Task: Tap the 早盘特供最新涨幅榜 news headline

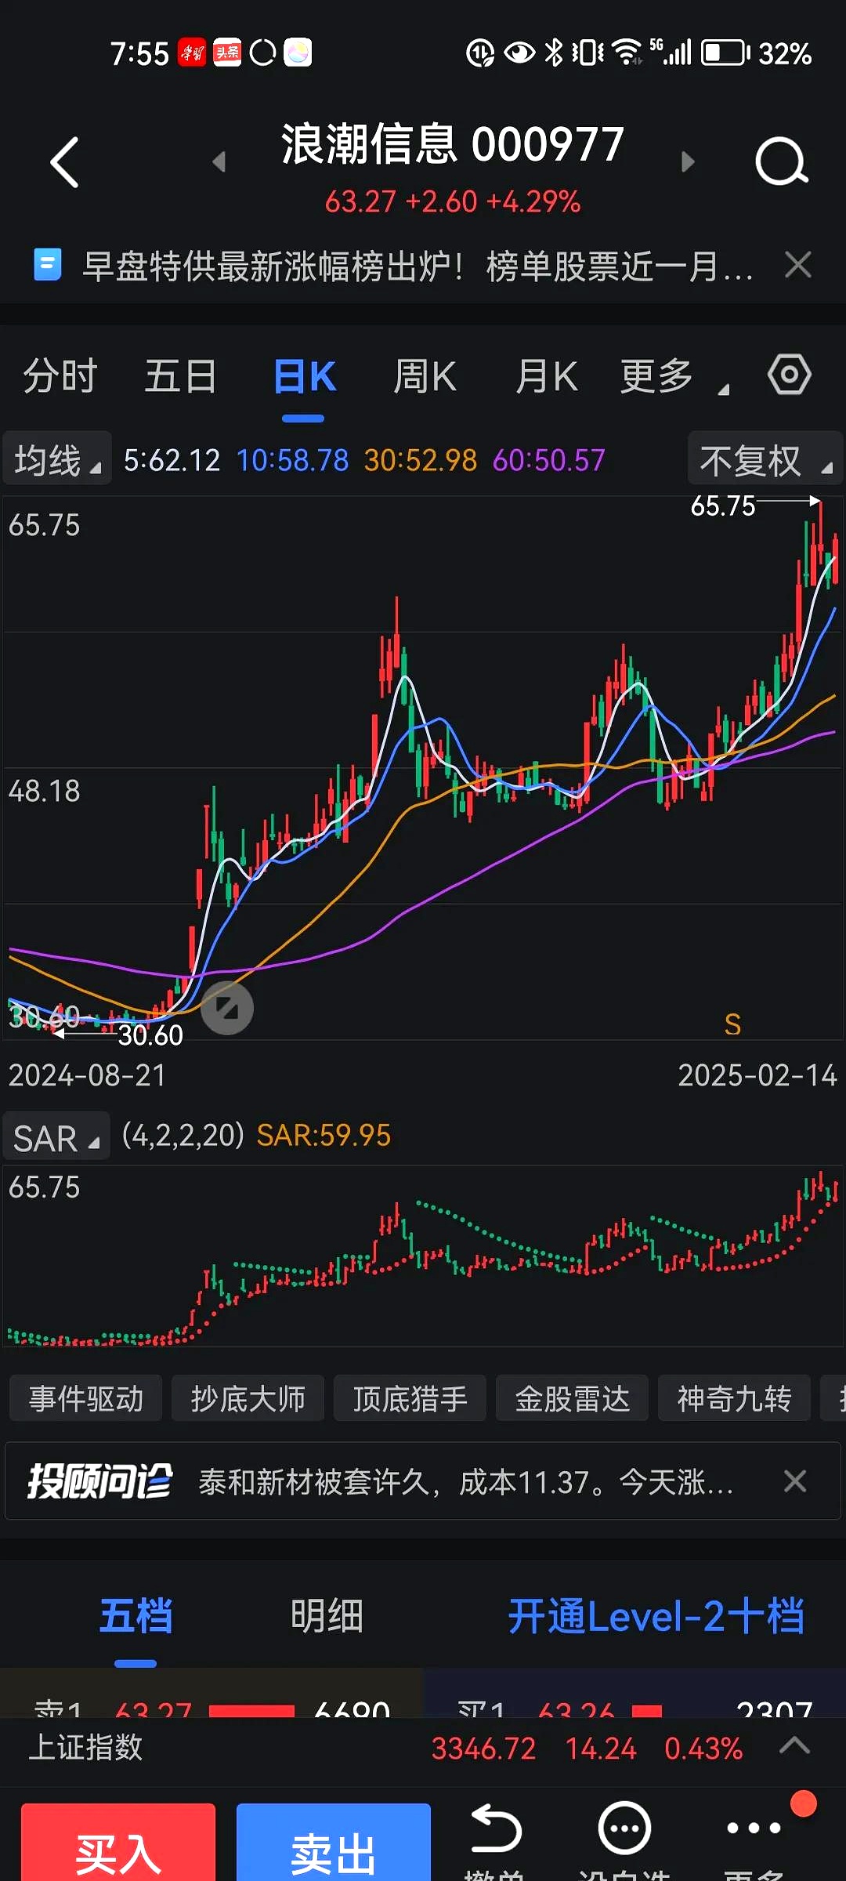Action: pos(418,266)
